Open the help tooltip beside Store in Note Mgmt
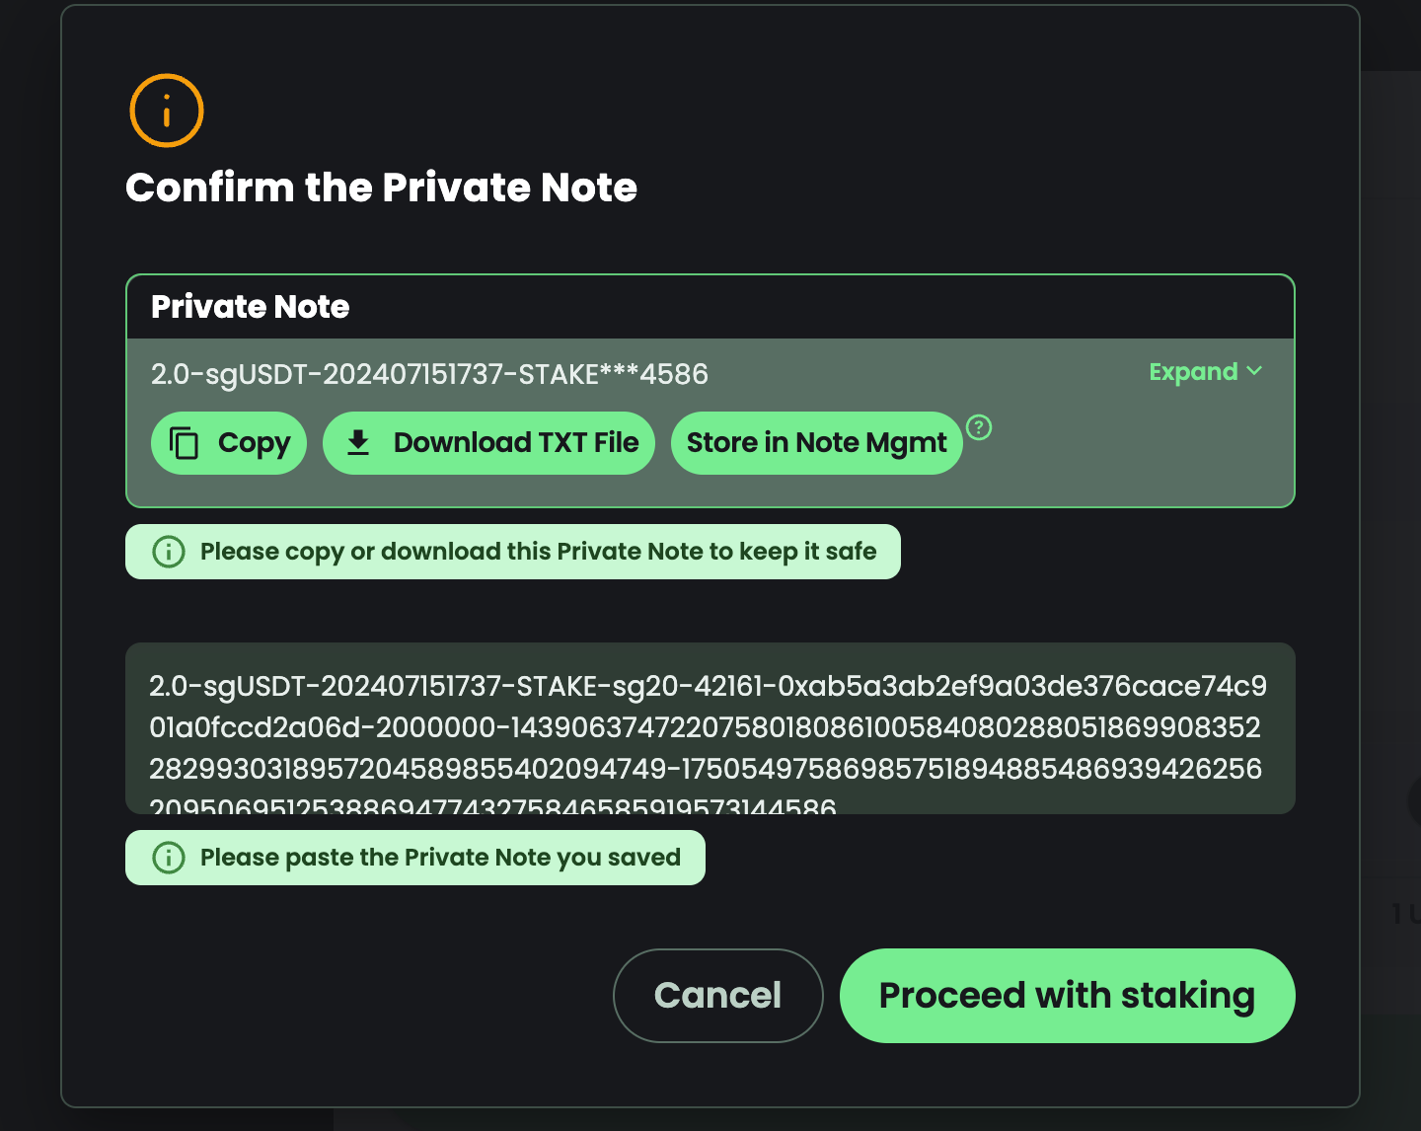The width and height of the screenshot is (1421, 1131). pyautogui.click(x=979, y=427)
